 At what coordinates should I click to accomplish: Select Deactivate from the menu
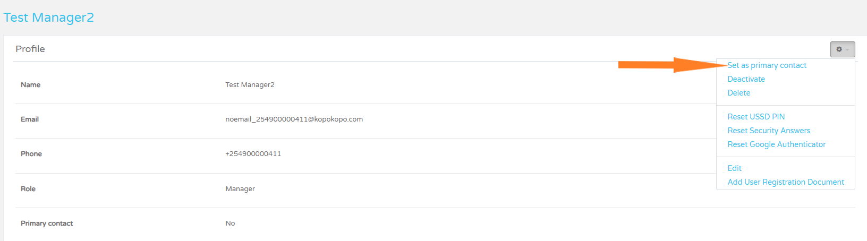click(746, 79)
